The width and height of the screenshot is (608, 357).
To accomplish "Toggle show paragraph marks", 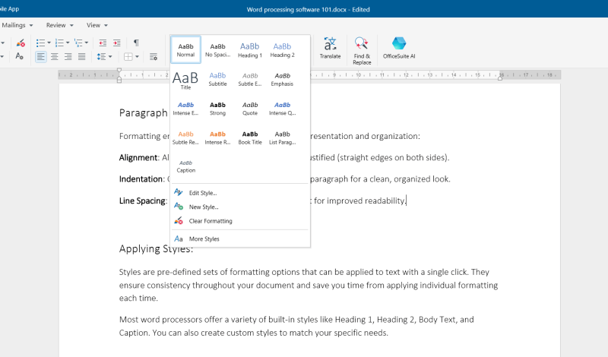I will pos(136,43).
